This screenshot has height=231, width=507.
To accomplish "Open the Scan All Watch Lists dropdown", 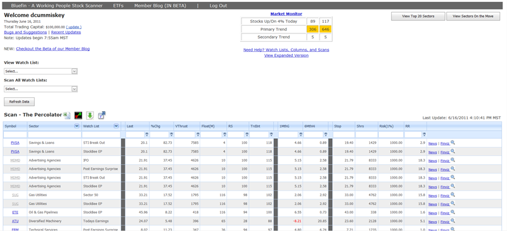I will coord(41,88).
